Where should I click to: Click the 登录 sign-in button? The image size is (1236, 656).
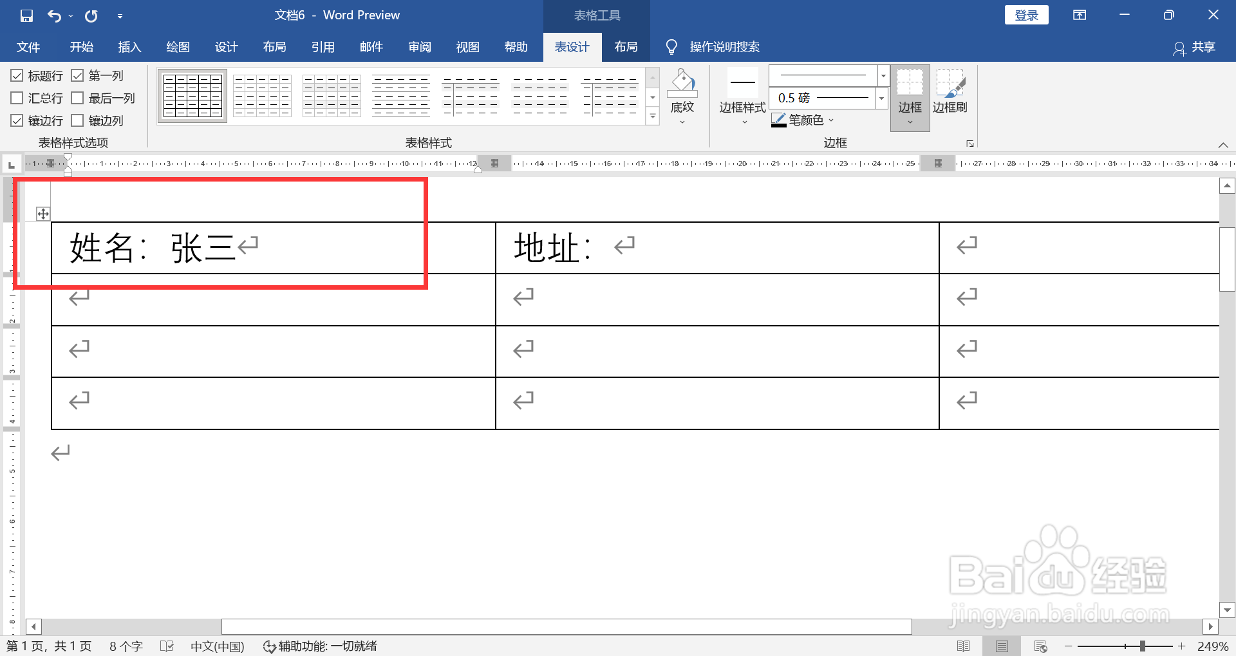(1026, 14)
